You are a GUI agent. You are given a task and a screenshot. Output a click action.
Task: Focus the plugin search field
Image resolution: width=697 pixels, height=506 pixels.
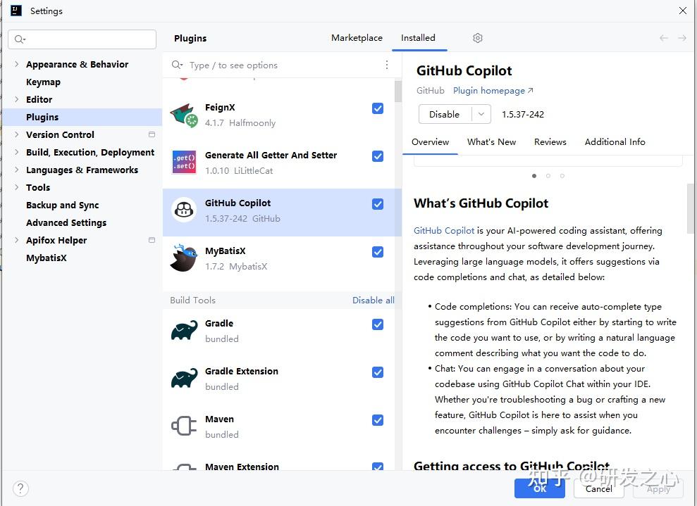click(282, 65)
